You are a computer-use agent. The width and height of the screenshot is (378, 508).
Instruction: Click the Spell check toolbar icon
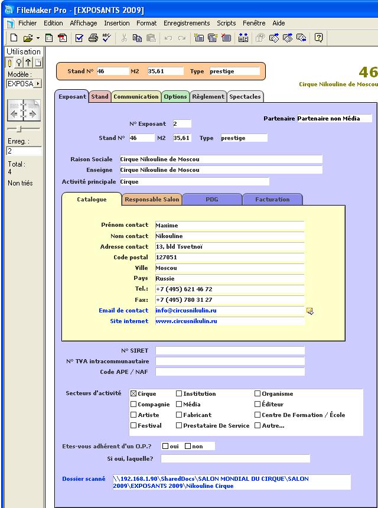(106, 38)
